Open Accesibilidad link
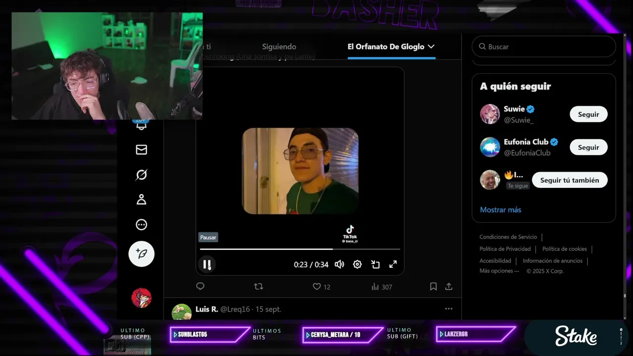The height and width of the screenshot is (356, 633). (495, 261)
